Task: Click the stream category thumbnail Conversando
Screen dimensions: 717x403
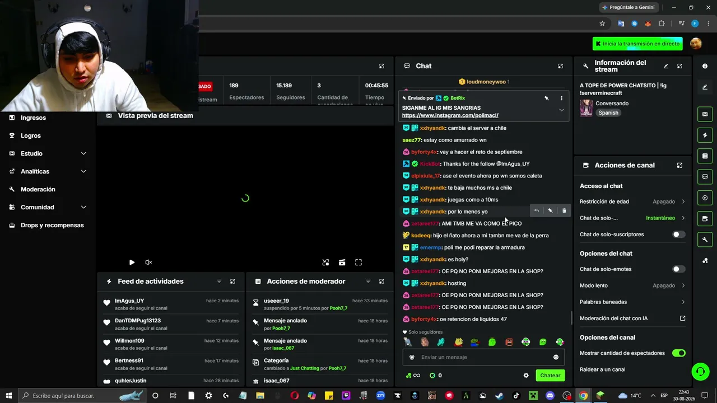Action: pos(586,108)
